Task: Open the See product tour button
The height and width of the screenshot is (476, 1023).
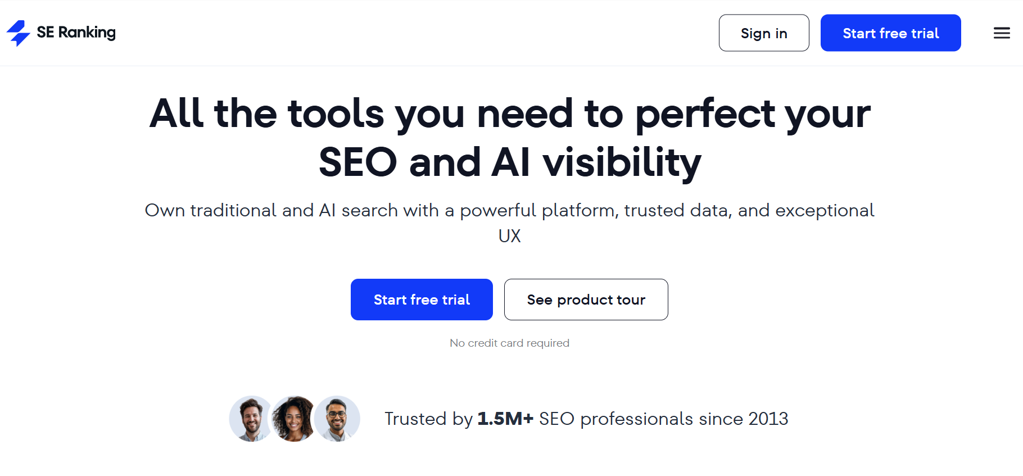Action: pos(586,300)
